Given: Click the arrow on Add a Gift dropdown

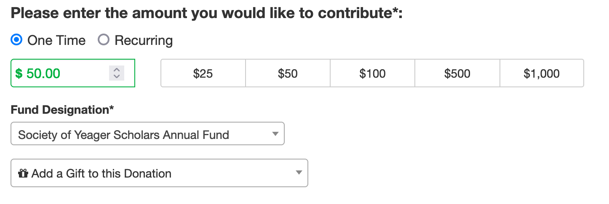Looking at the screenshot, I should pos(299,173).
